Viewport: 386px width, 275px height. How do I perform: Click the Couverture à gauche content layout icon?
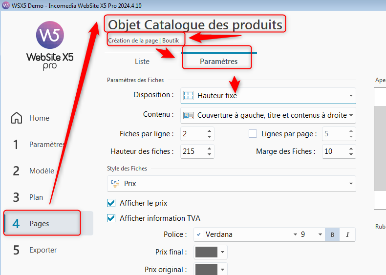[189, 115]
